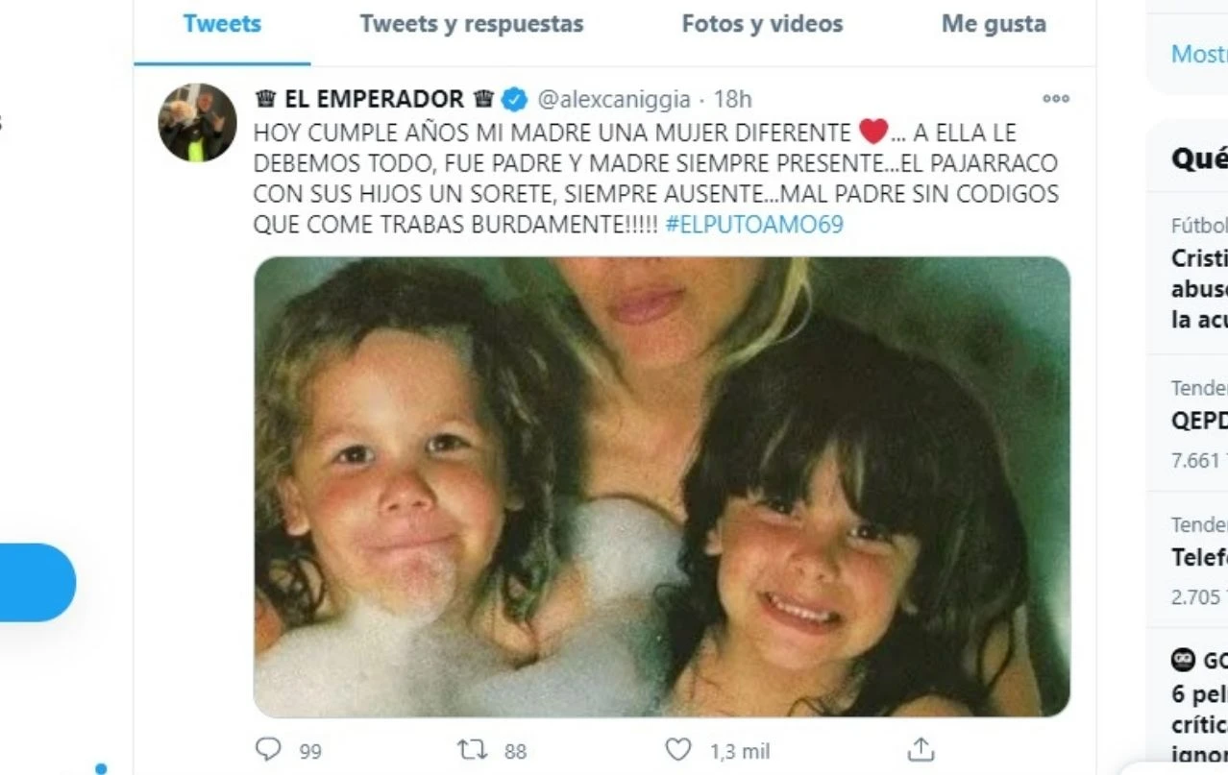This screenshot has height=775, width=1228.
Task: Click the #ELPUTOAMO69 hashtag
Action: pos(753,225)
